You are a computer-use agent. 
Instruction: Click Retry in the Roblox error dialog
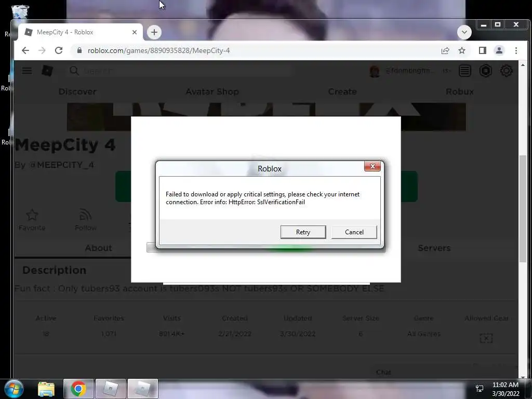303,232
